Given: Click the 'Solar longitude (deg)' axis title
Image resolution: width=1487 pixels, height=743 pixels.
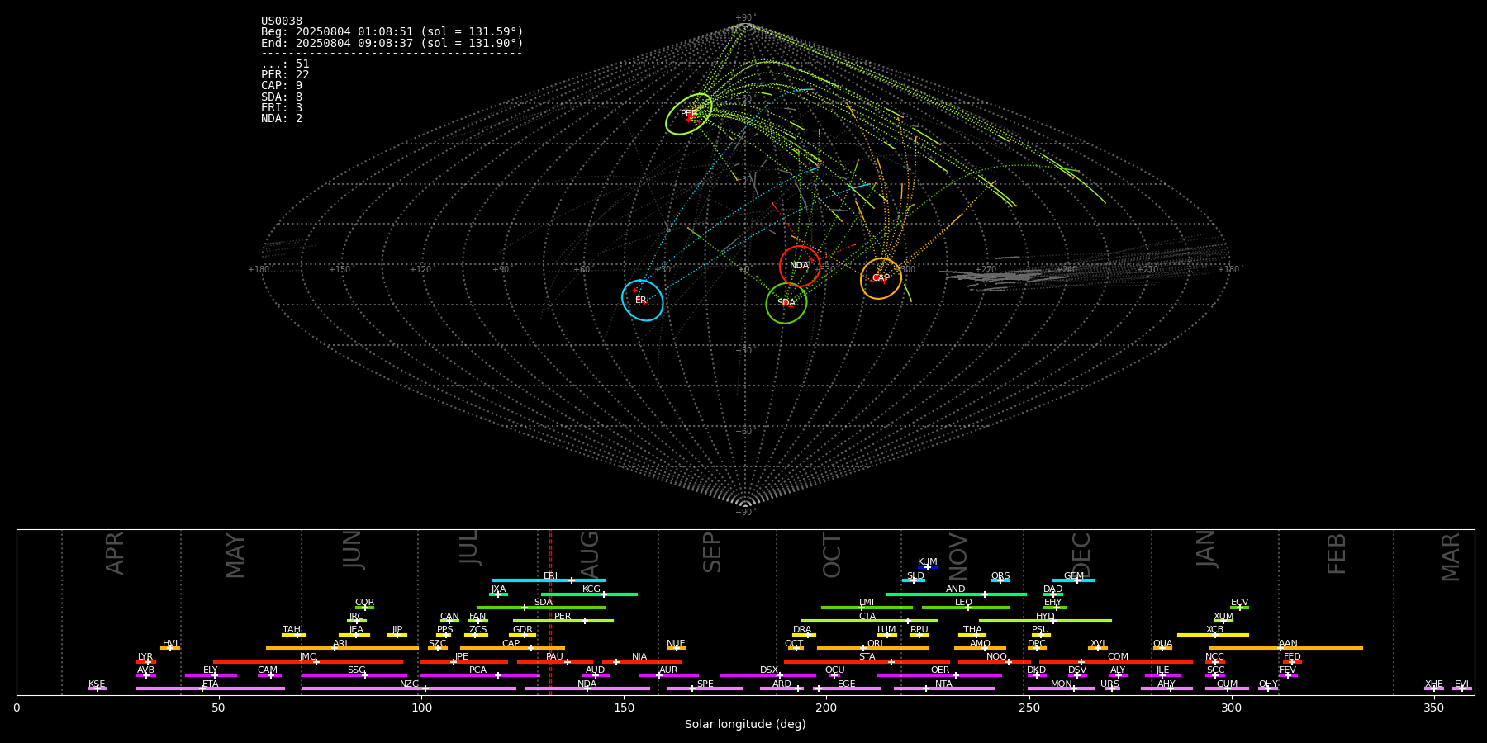Looking at the screenshot, I should pyautogui.click(x=745, y=724).
